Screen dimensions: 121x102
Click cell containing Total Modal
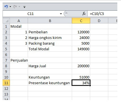tap(50, 49)
